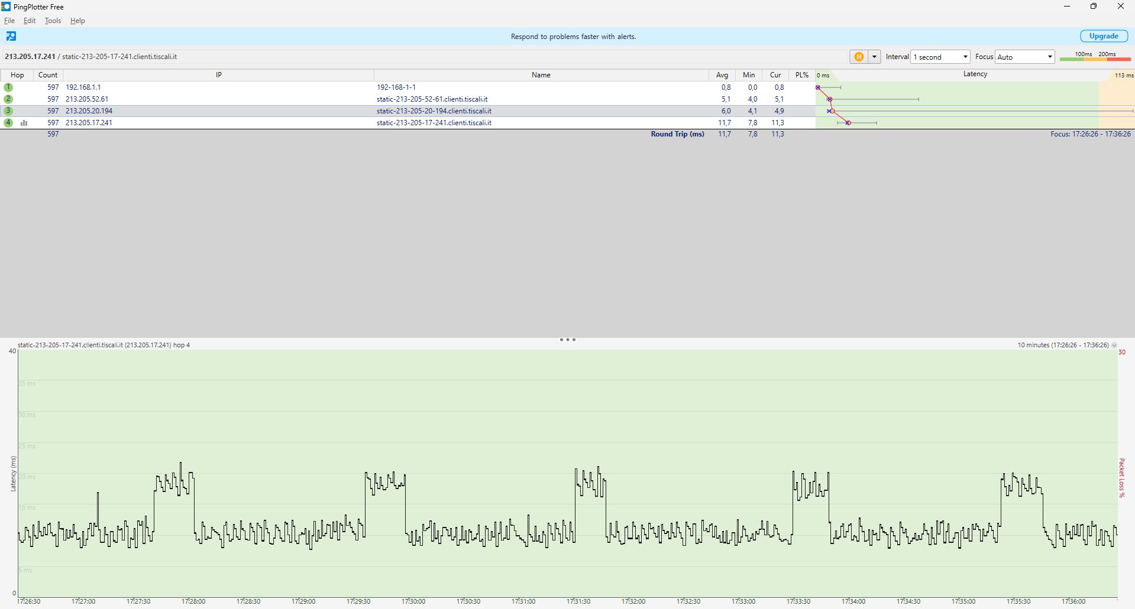
Task: Click the PingPlotter app icon in title bar
Action: (6, 6)
